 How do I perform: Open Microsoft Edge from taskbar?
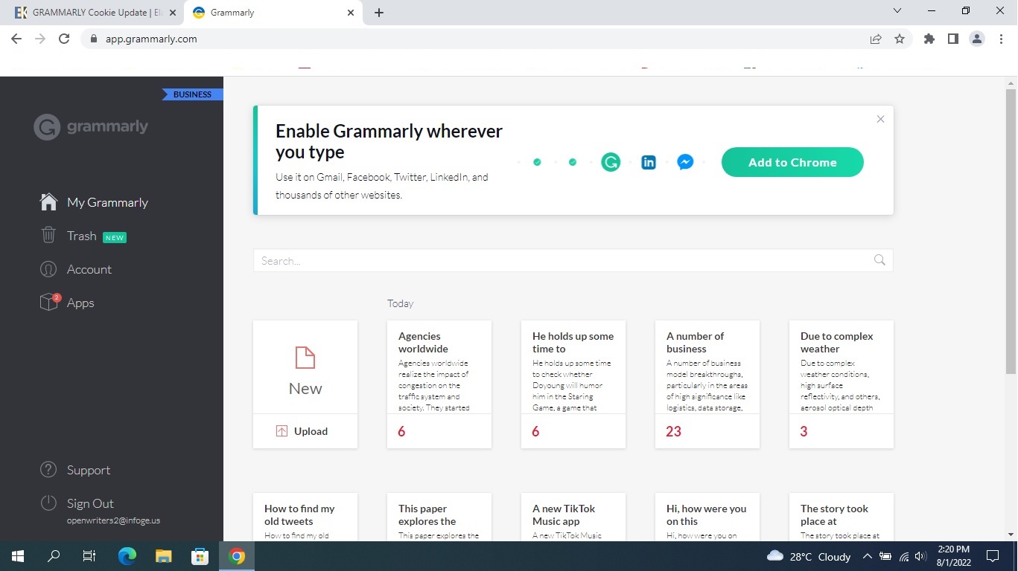point(127,556)
